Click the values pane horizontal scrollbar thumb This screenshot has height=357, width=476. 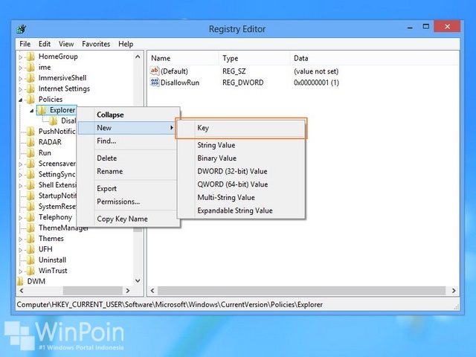(x=301, y=291)
